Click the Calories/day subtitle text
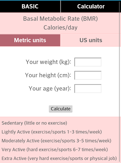121x163 pixels. [x=60, y=28]
